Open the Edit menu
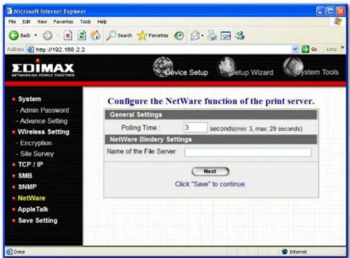Image resolution: width=350 pixels, height=258 pixels. (26, 21)
